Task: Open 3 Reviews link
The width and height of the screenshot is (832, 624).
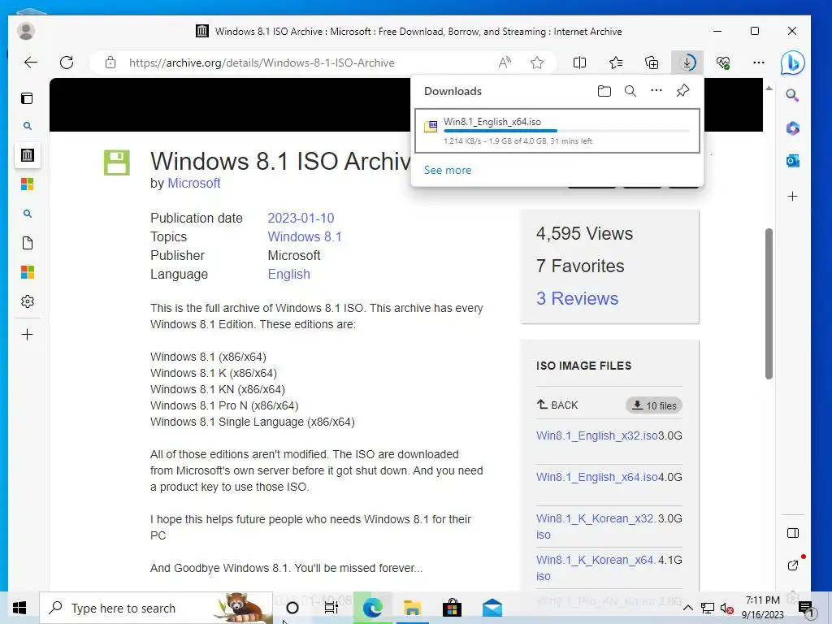Action: (x=578, y=298)
